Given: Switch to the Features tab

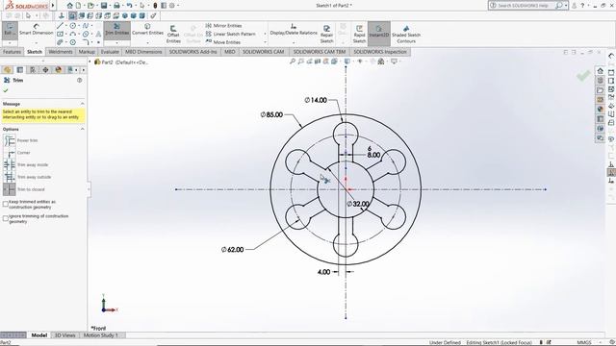Looking at the screenshot, I should tap(12, 52).
